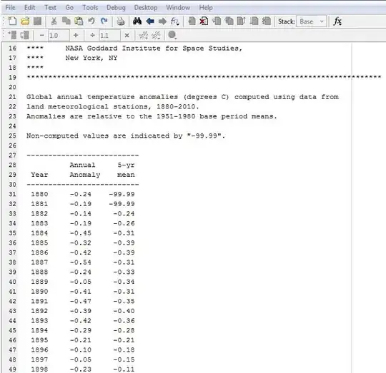This screenshot has height=373, width=386.
Task: Click the 'Year' column header text
Action: pyautogui.click(x=39, y=175)
